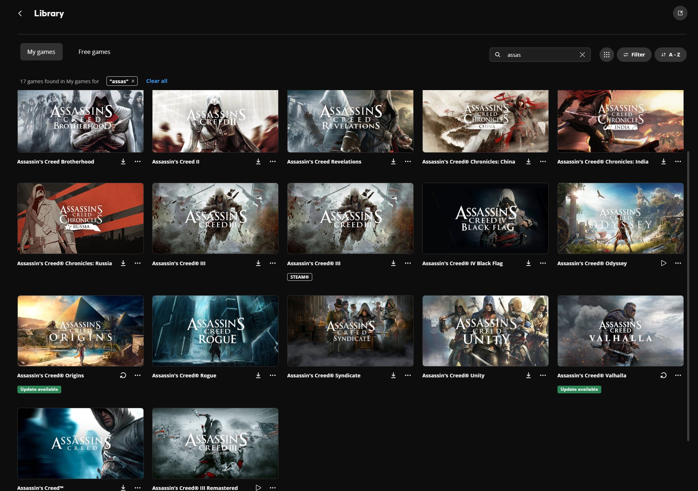Open more options for Assassin's Creed Odyssey
The height and width of the screenshot is (491, 698).
point(678,263)
